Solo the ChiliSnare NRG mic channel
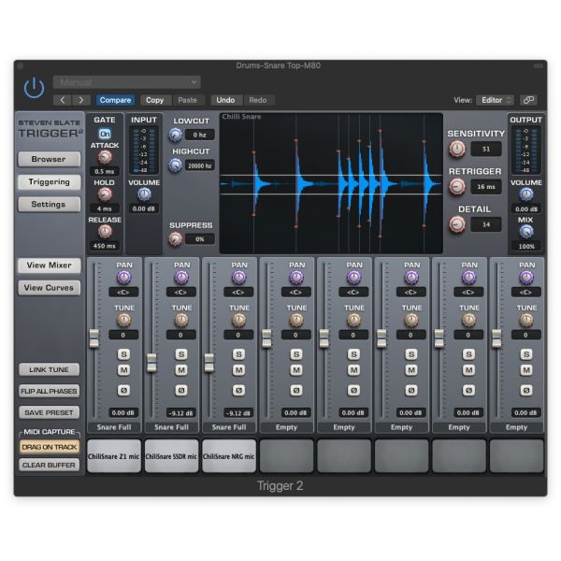561x561 pixels. tap(238, 354)
